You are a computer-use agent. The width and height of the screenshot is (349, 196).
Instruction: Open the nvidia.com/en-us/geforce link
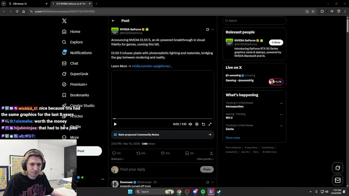[152, 66]
